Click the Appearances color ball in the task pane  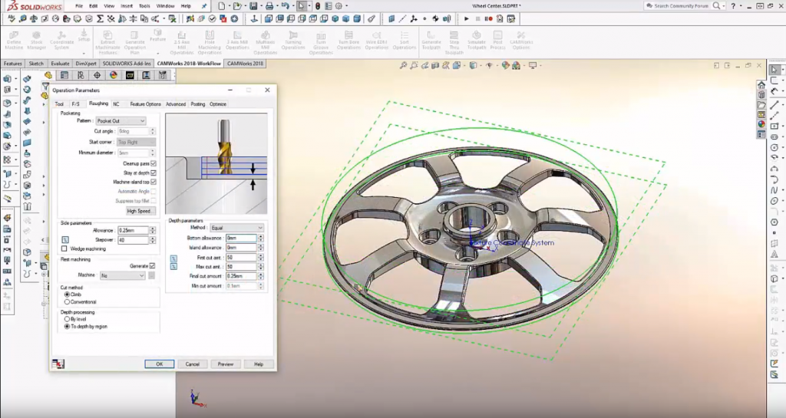(761, 123)
